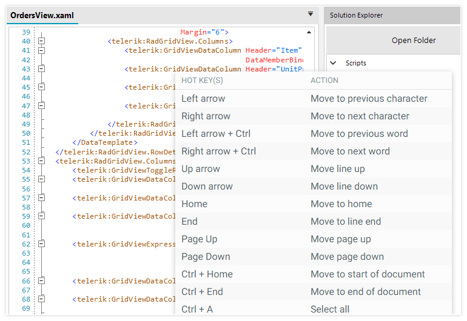Collapse the code block at line 59
Screen dimensions: 467x321
[x=42, y=216]
